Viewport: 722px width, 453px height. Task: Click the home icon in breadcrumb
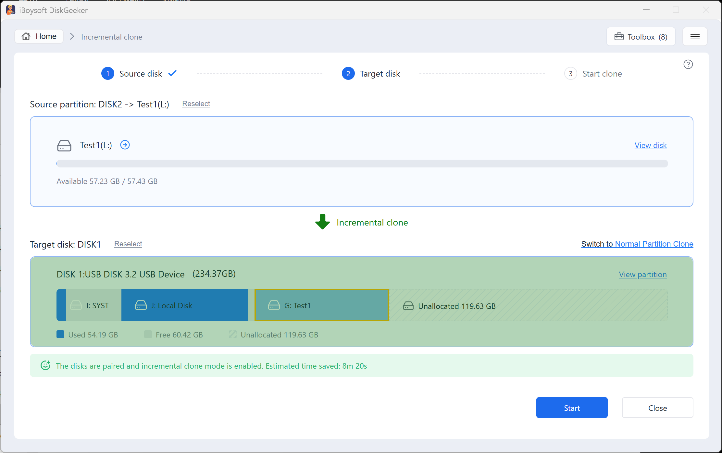26,36
